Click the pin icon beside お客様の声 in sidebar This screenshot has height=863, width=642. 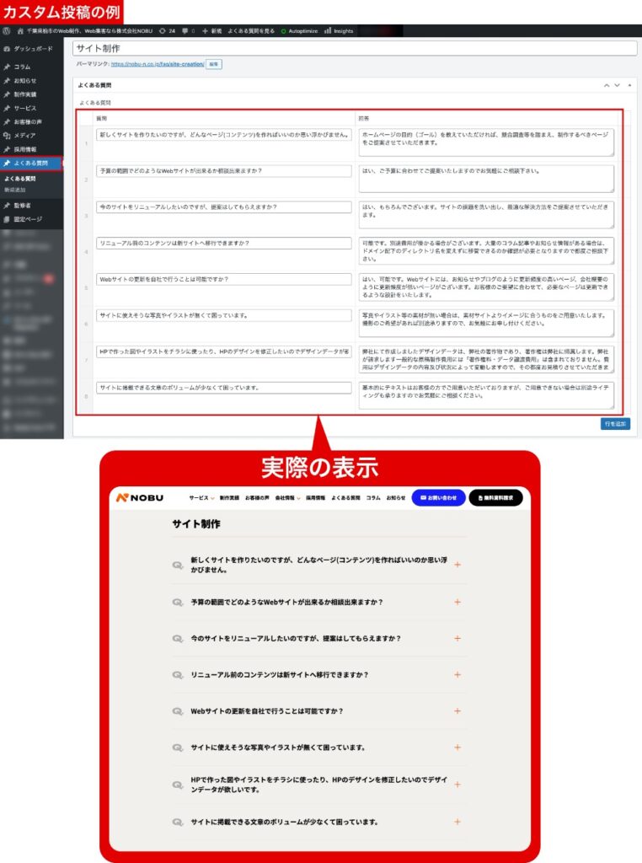pos(7,121)
